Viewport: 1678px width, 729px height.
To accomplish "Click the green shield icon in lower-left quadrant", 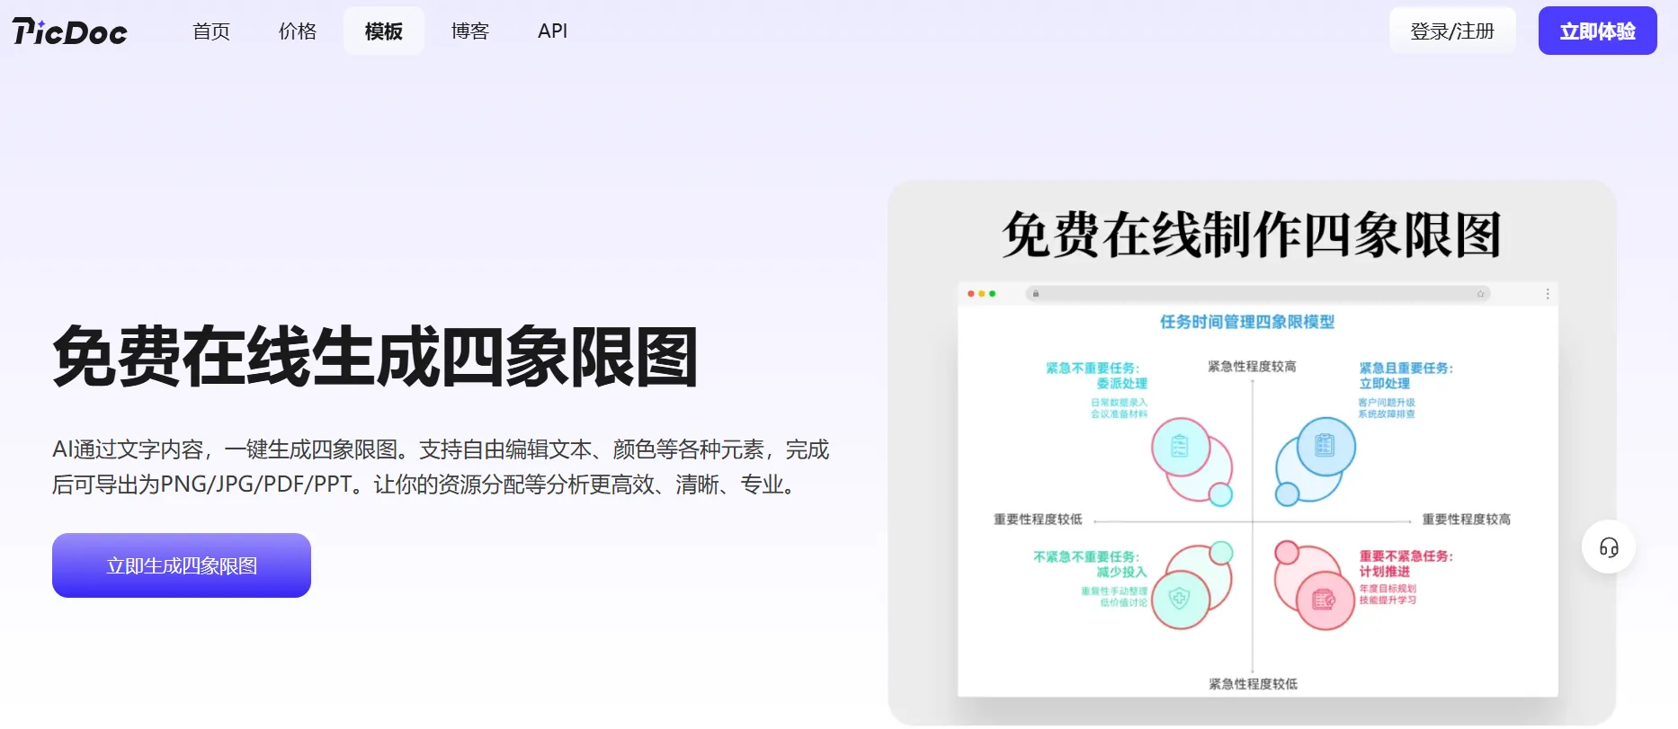I will [1180, 598].
